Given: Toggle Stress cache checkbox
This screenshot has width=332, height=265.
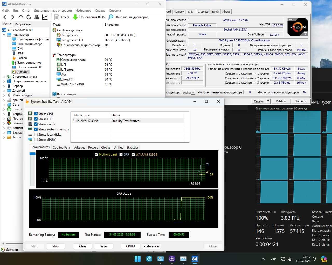Looking at the screenshot, I should [36, 124].
